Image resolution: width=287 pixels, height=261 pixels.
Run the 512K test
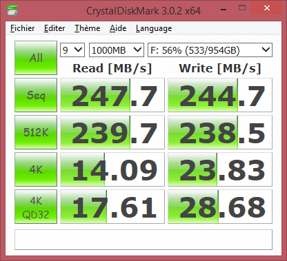pos(36,132)
